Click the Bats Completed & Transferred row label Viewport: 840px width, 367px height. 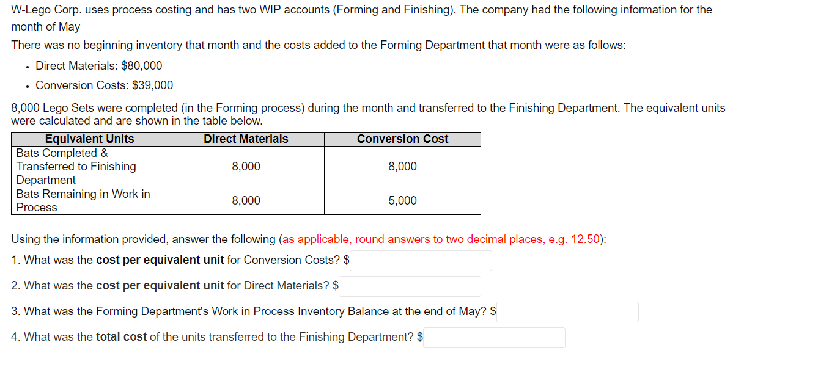click(76, 166)
